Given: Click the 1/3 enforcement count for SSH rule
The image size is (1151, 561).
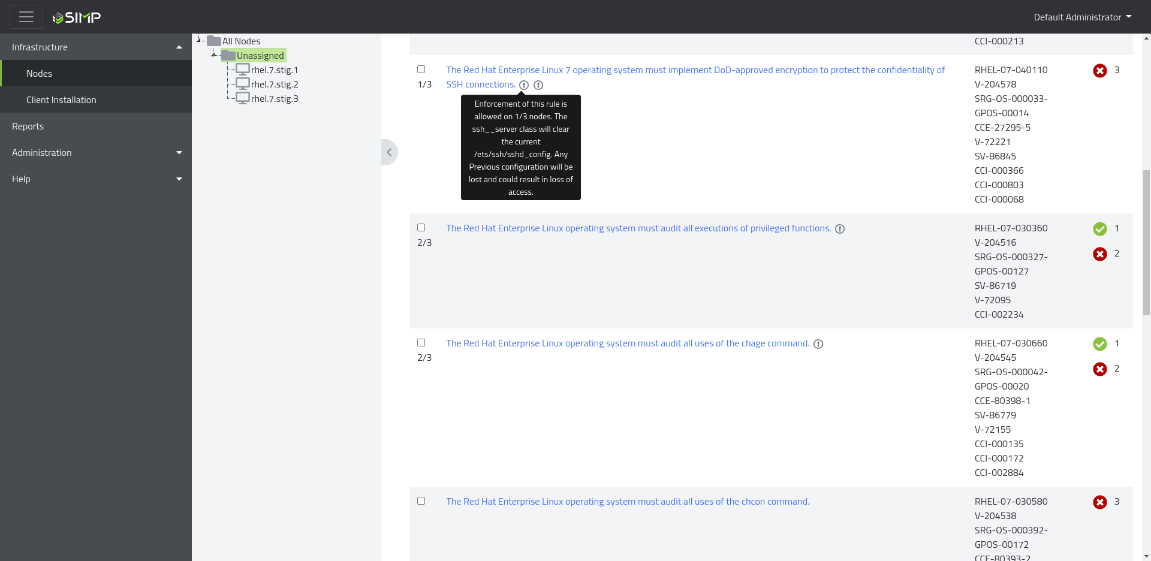Looking at the screenshot, I should tap(424, 84).
